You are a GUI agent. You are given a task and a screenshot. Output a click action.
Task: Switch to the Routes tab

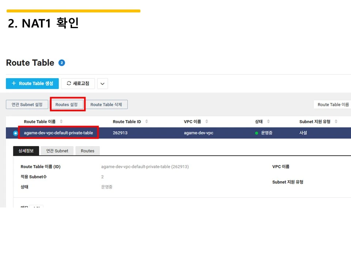pos(87,150)
